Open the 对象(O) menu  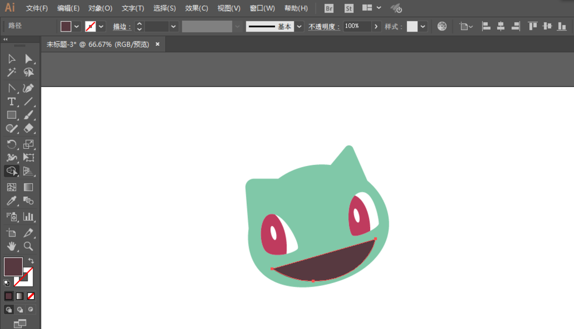pyautogui.click(x=100, y=9)
